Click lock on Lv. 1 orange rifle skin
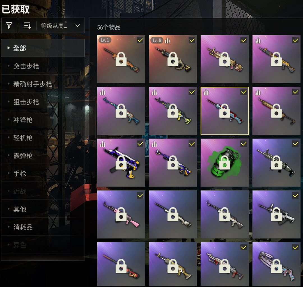303x287 pixels. coord(121,59)
